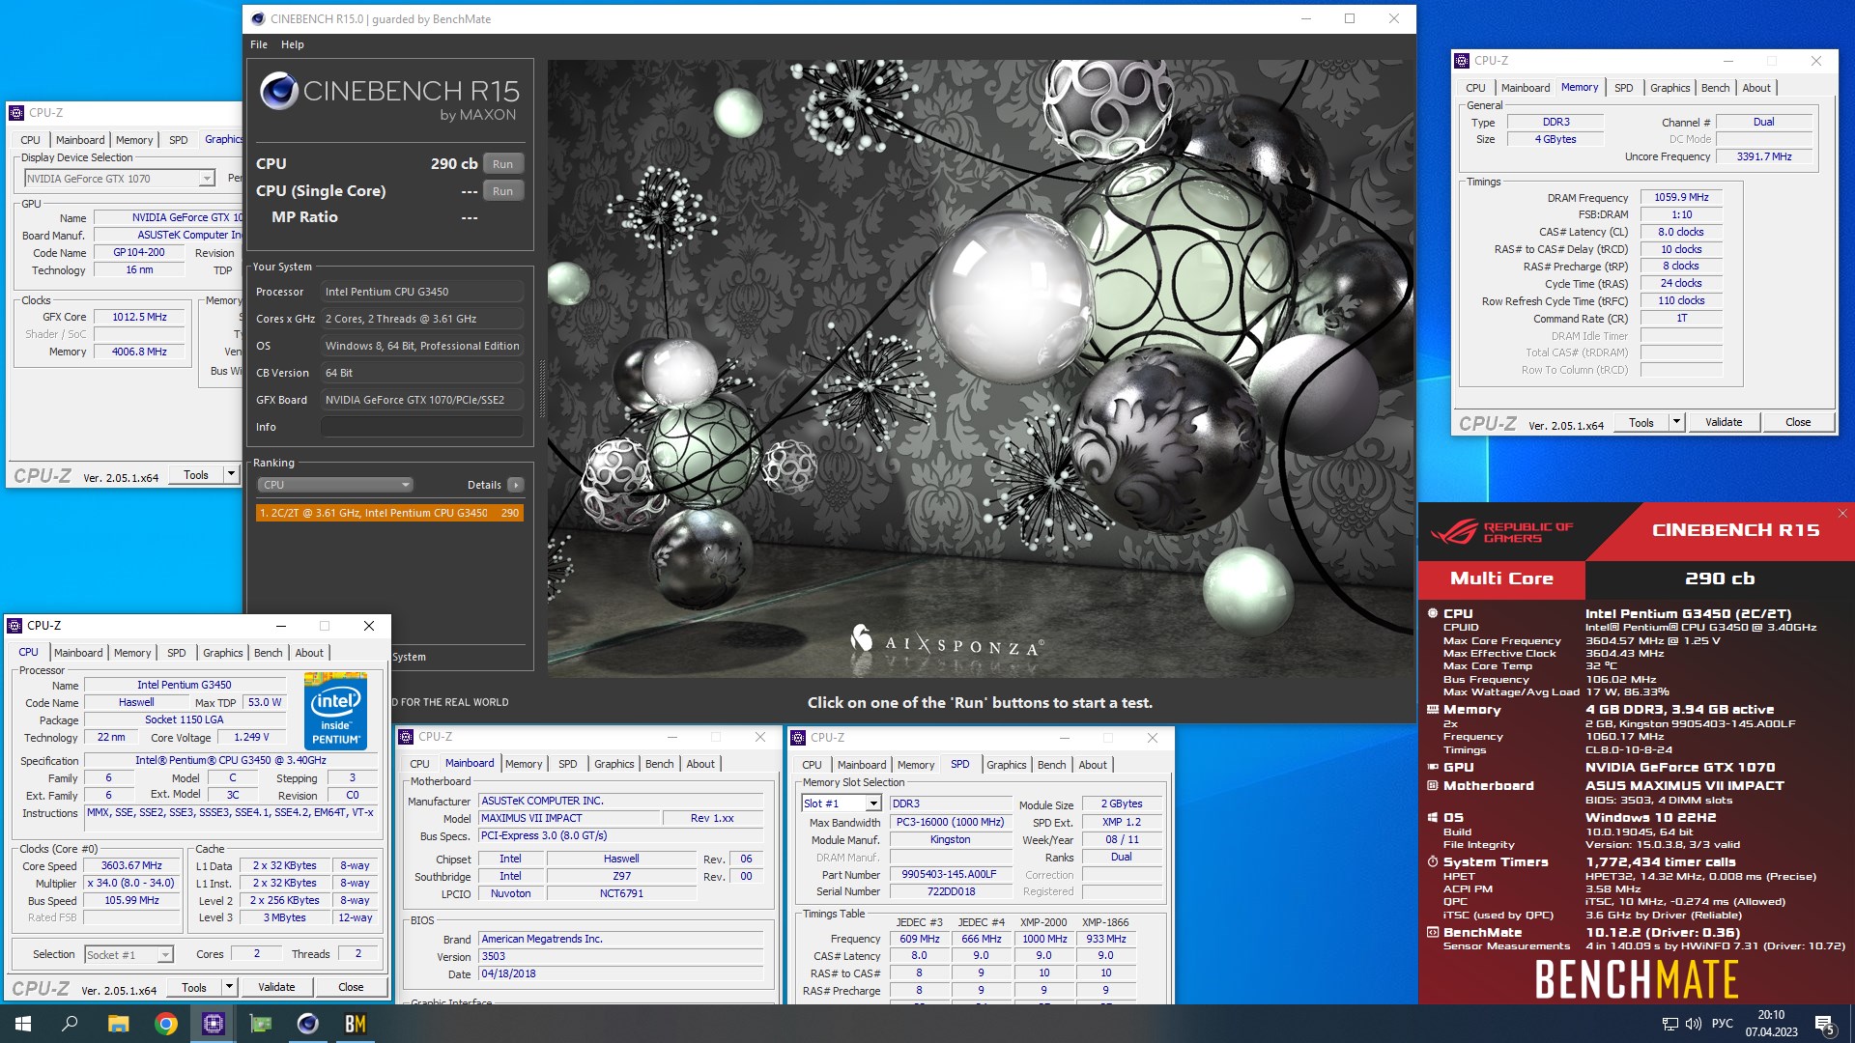
Task: Open Tools dropdown arrow in CPU tab CPU-Z window
Action: point(229,987)
